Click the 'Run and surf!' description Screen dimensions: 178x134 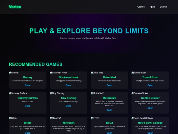(28, 102)
